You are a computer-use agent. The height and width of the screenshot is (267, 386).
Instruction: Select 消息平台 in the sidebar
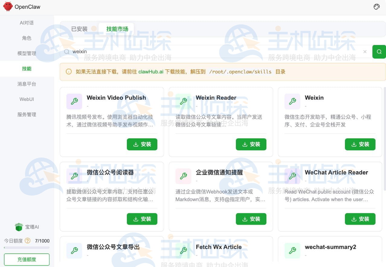pos(27,84)
